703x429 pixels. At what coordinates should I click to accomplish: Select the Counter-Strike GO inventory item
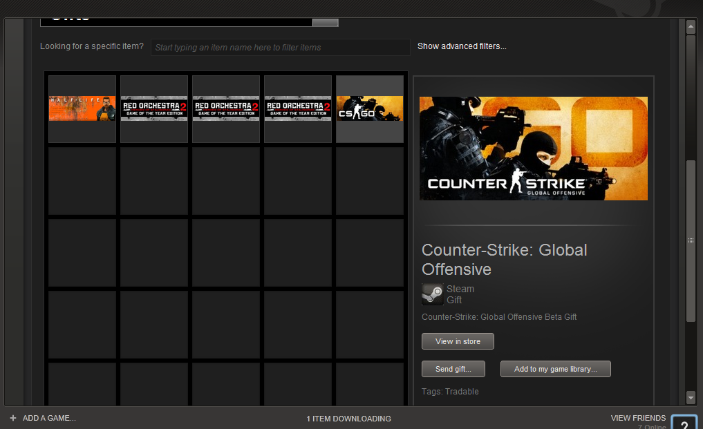[x=370, y=109]
